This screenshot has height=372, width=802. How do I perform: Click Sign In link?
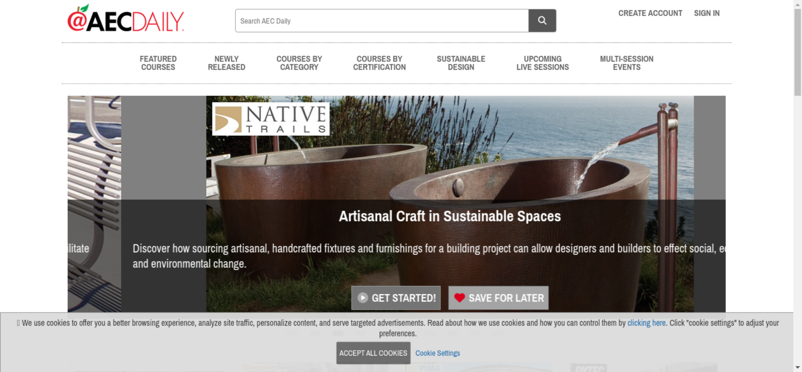click(x=707, y=13)
